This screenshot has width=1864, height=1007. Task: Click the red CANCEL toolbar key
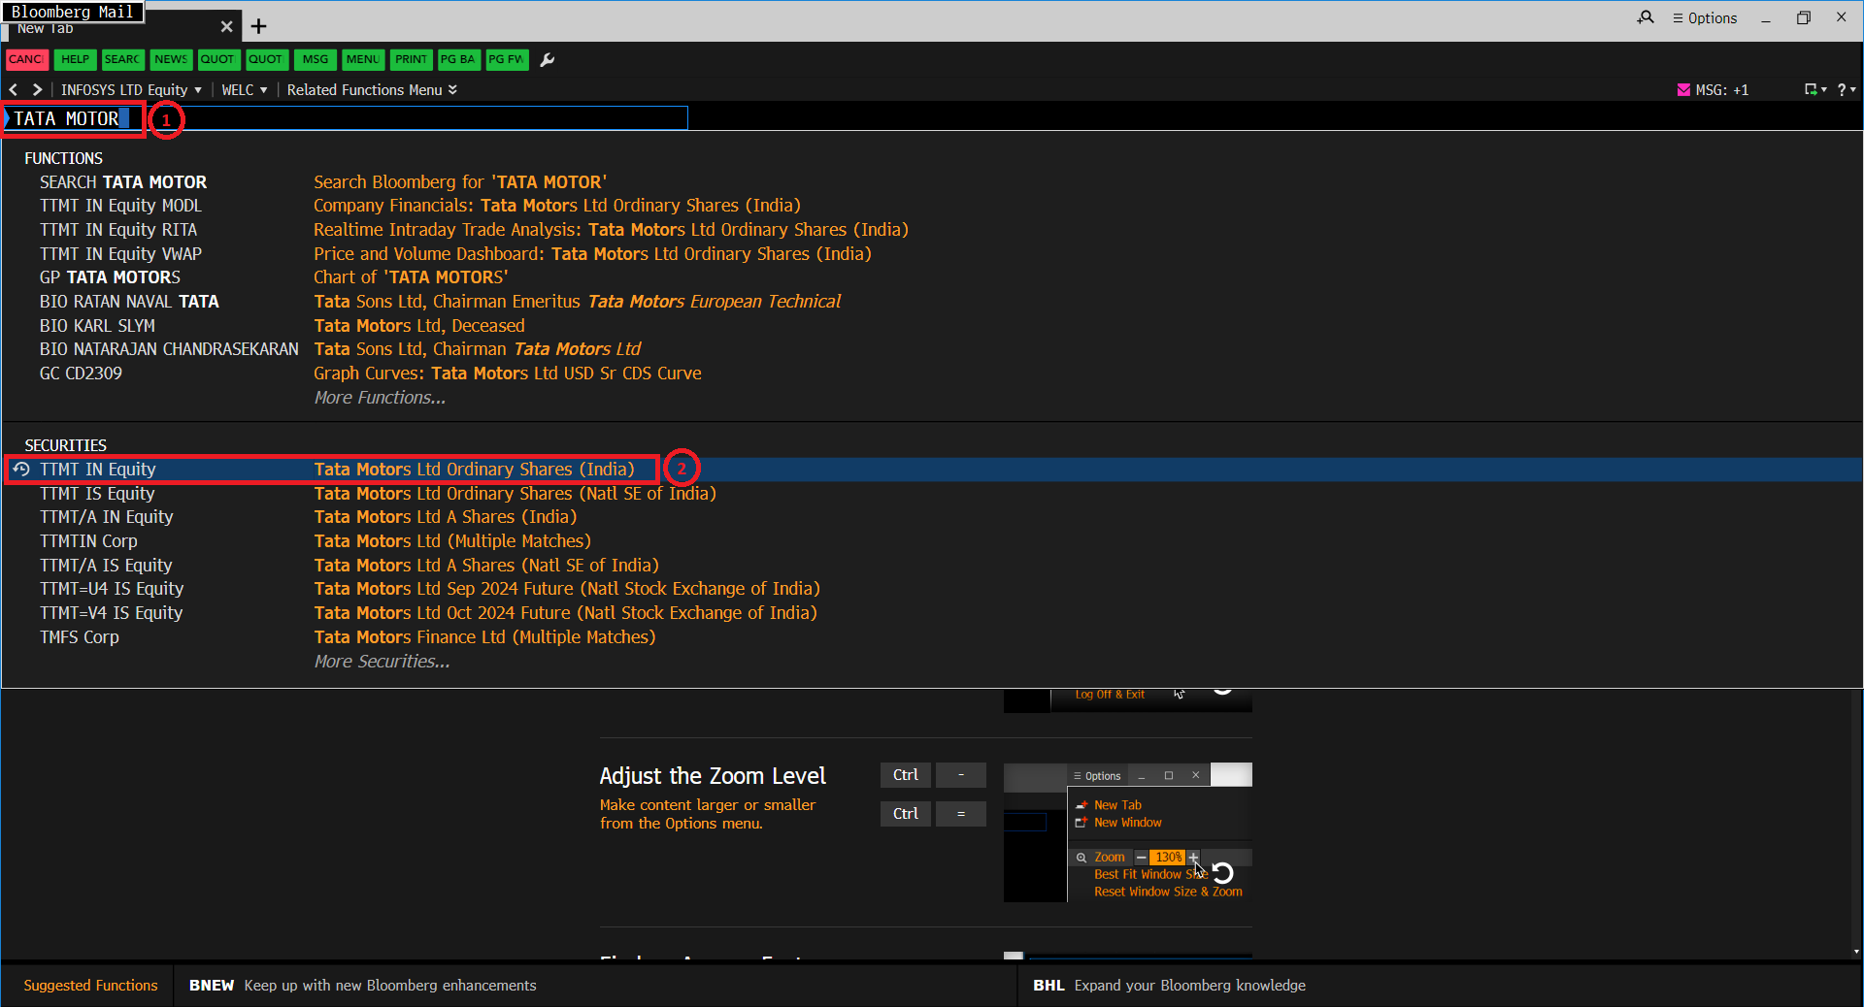26,60
